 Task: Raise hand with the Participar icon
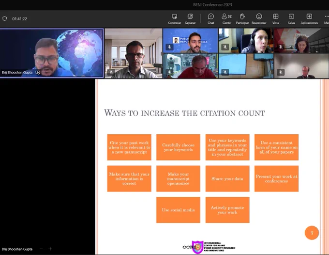pyautogui.click(x=242, y=19)
